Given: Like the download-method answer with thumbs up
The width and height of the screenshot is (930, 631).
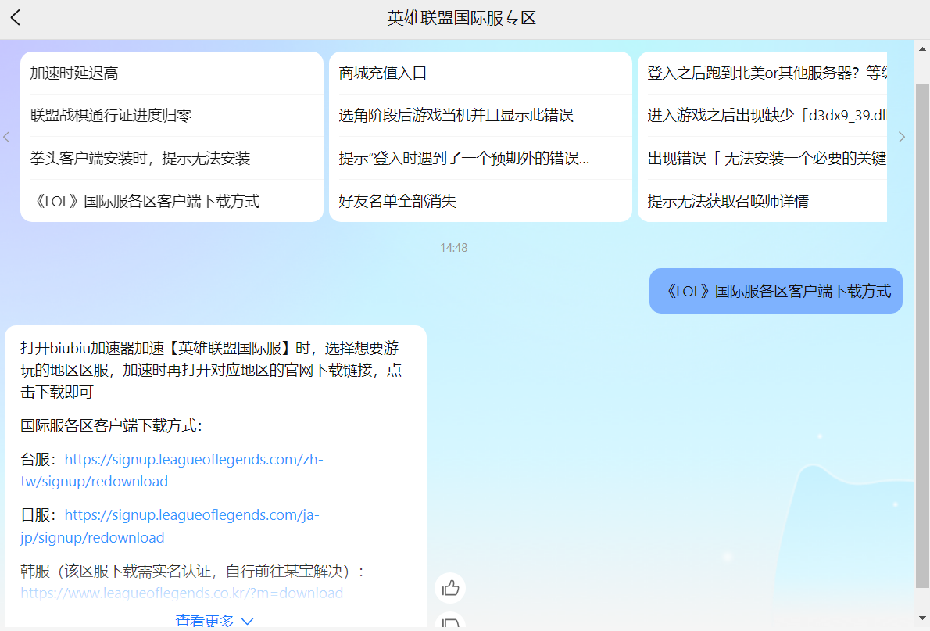Looking at the screenshot, I should point(450,588).
